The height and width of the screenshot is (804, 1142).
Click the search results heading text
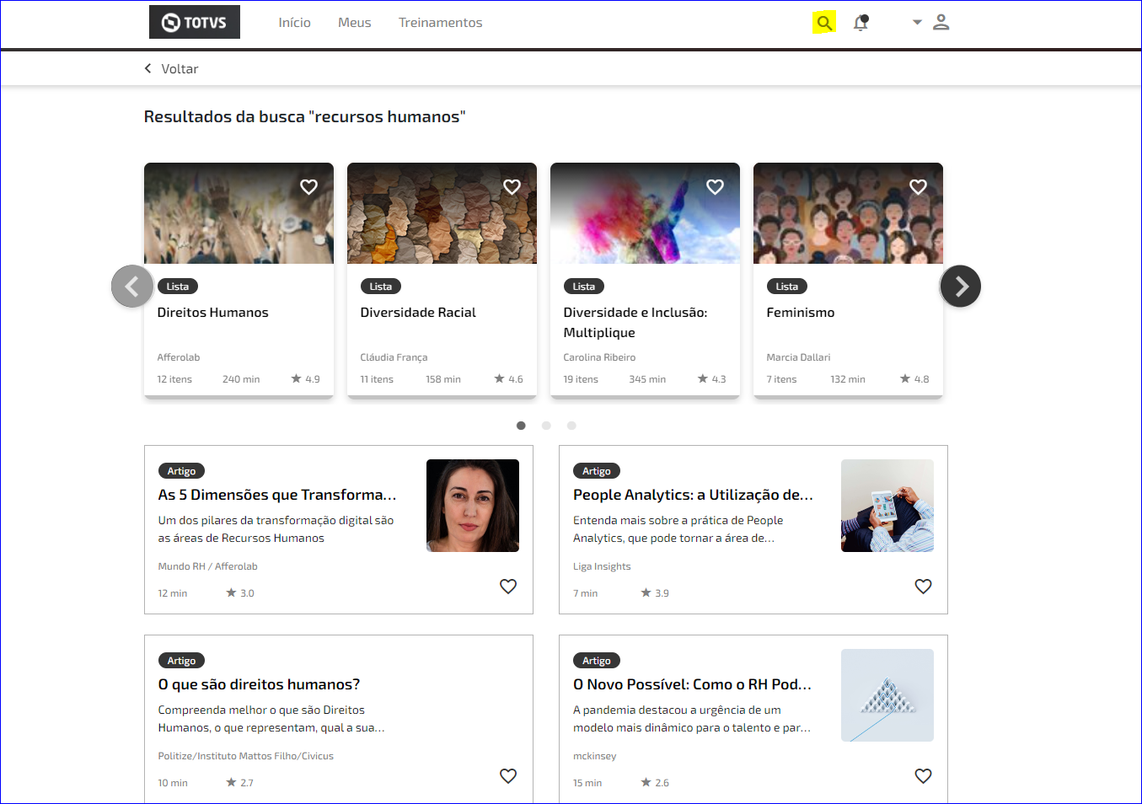click(304, 116)
